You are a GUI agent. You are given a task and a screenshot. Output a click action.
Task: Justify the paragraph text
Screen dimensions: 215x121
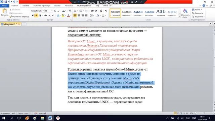coord(86,15)
